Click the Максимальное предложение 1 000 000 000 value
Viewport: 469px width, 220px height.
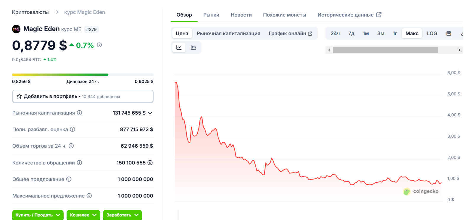(135, 196)
